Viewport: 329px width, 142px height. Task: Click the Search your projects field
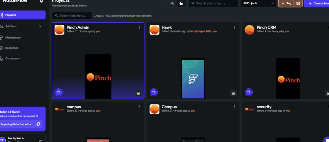213,3
